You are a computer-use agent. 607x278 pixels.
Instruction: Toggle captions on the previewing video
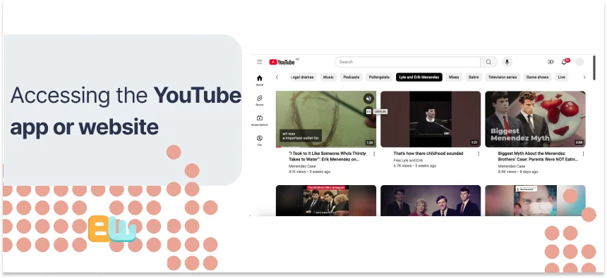(x=369, y=111)
